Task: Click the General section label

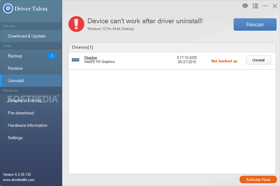Action: coord(9,26)
